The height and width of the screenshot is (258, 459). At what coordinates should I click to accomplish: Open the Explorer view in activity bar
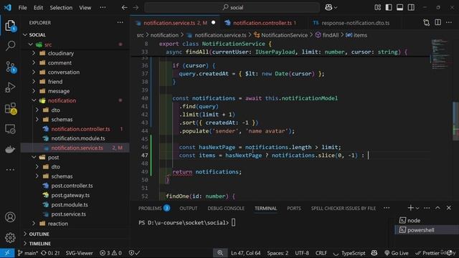pyautogui.click(x=10, y=26)
